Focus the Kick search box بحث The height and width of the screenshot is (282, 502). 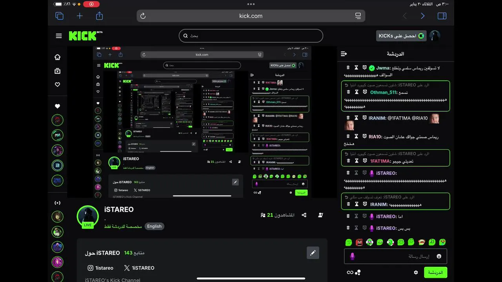251,36
